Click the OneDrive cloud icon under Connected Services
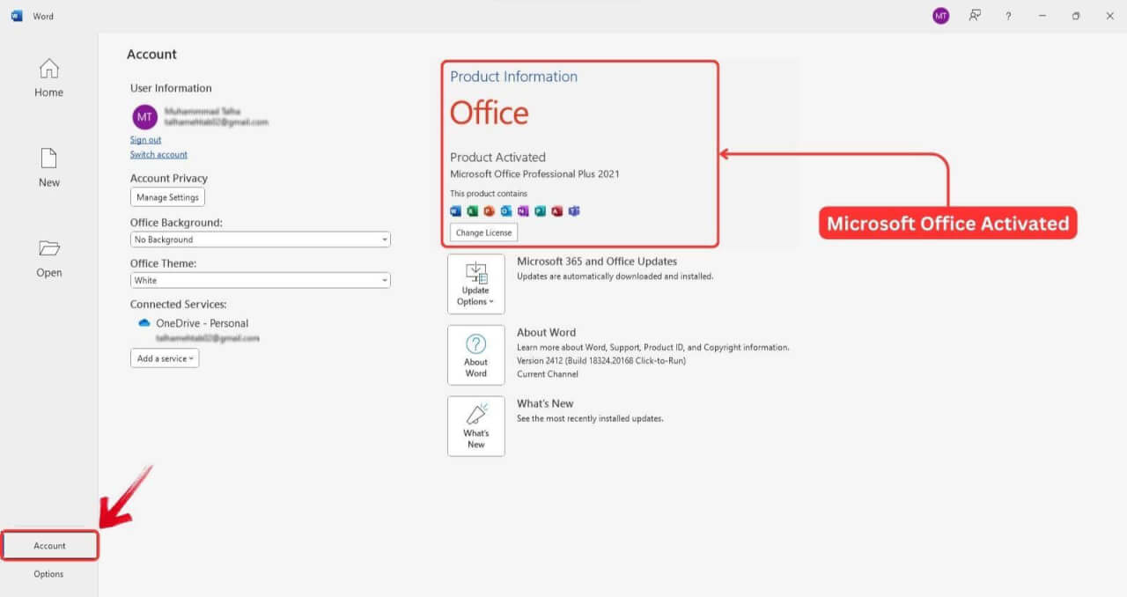 pos(144,322)
